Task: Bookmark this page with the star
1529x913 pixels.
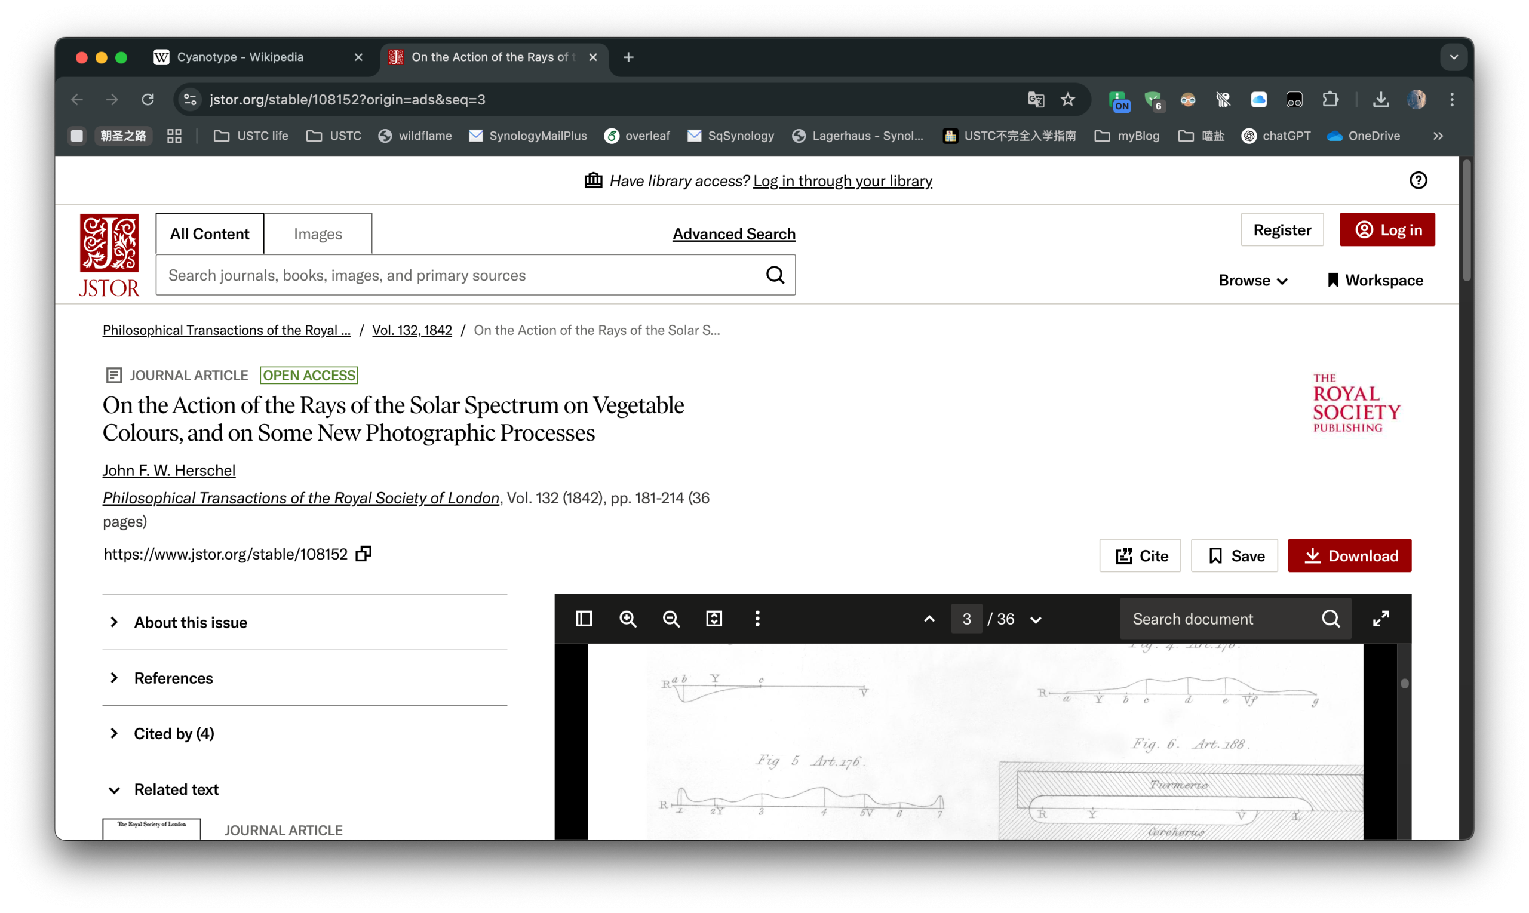Action: tap(1067, 99)
